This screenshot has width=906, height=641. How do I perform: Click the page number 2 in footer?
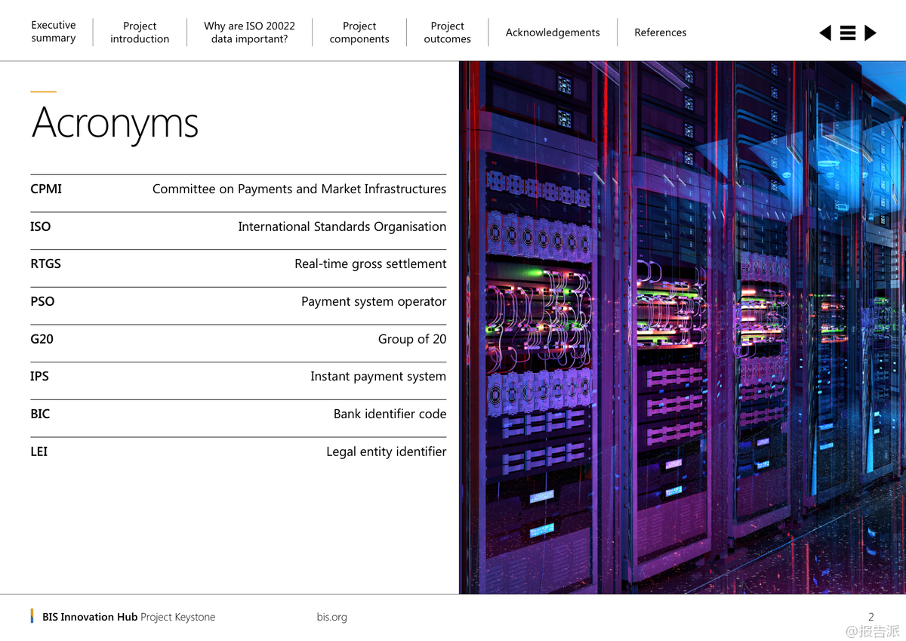point(871,617)
